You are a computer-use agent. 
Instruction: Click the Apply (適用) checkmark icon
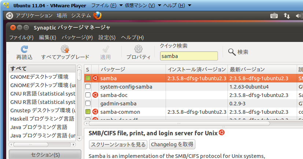[x=106, y=49]
